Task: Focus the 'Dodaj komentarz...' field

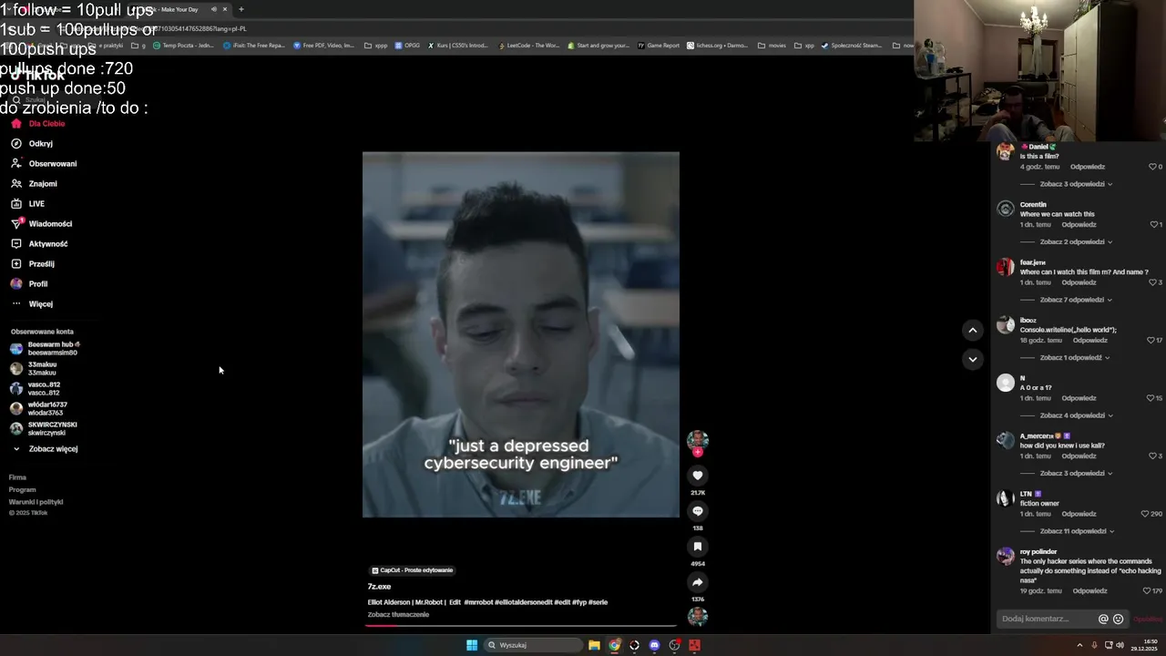Action: point(1048,619)
